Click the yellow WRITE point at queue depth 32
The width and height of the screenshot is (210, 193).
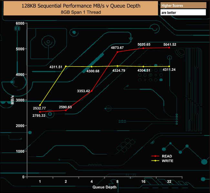coord(169,66)
